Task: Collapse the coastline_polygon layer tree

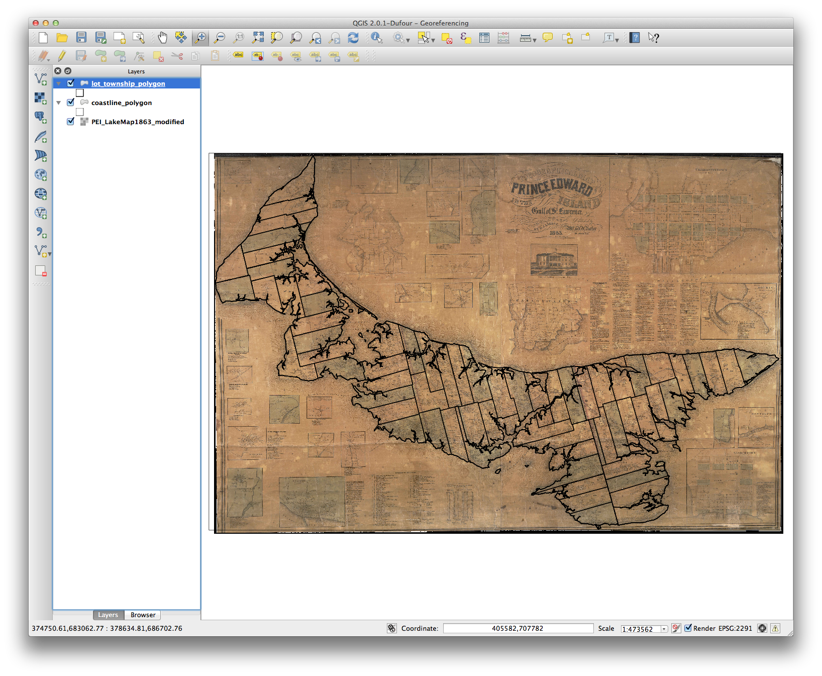Action: click(x=59, y=103)
